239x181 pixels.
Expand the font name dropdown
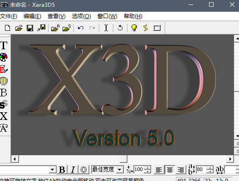[x=53, y=169]
